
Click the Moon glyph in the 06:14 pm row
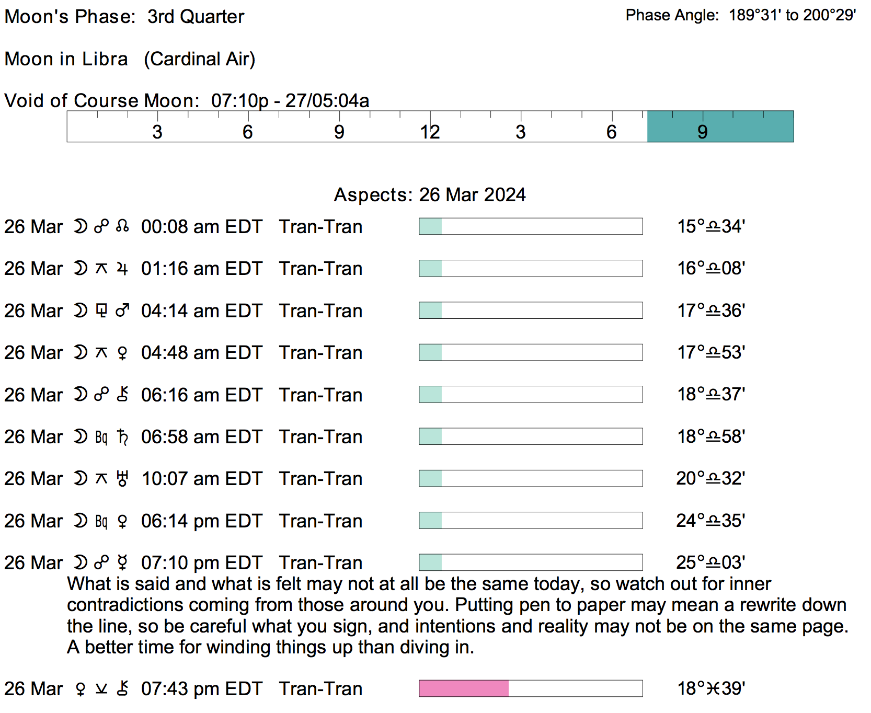(80, 521)
